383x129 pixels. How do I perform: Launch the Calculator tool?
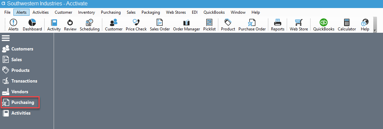(346, 25)
